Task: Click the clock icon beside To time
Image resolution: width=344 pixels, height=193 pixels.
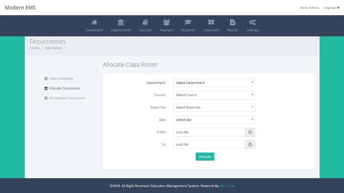Action: (250, 145)
